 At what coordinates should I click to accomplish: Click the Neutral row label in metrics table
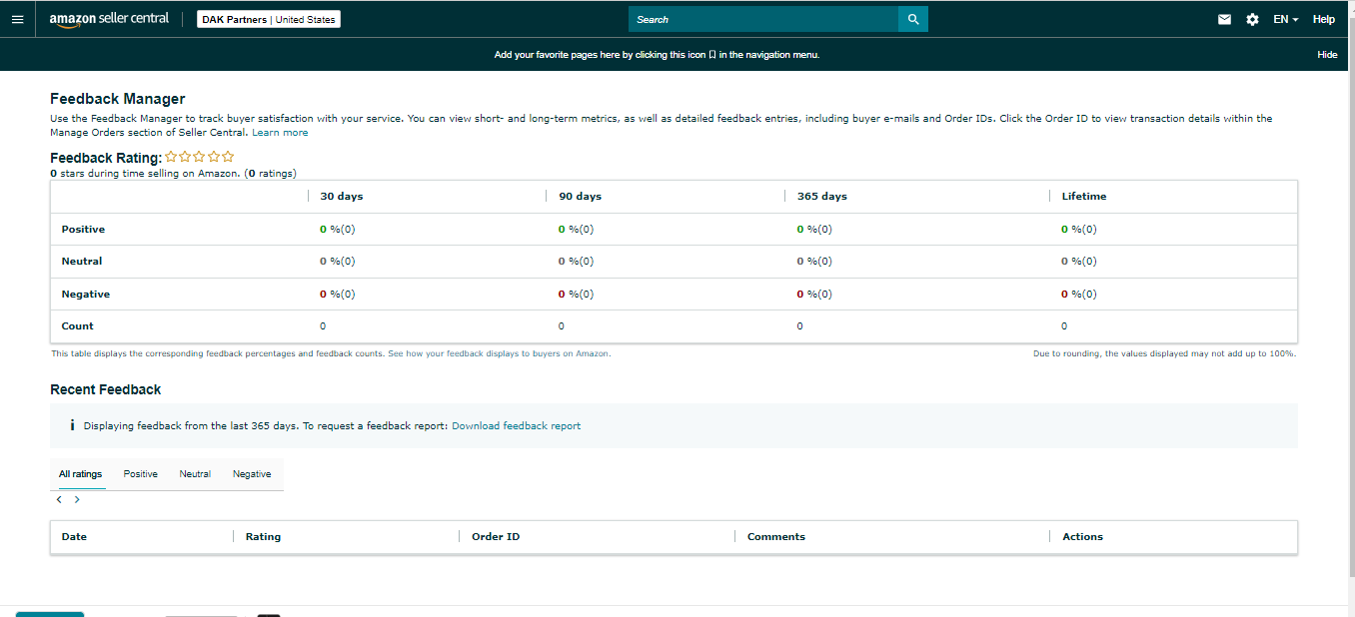[82, 262]
